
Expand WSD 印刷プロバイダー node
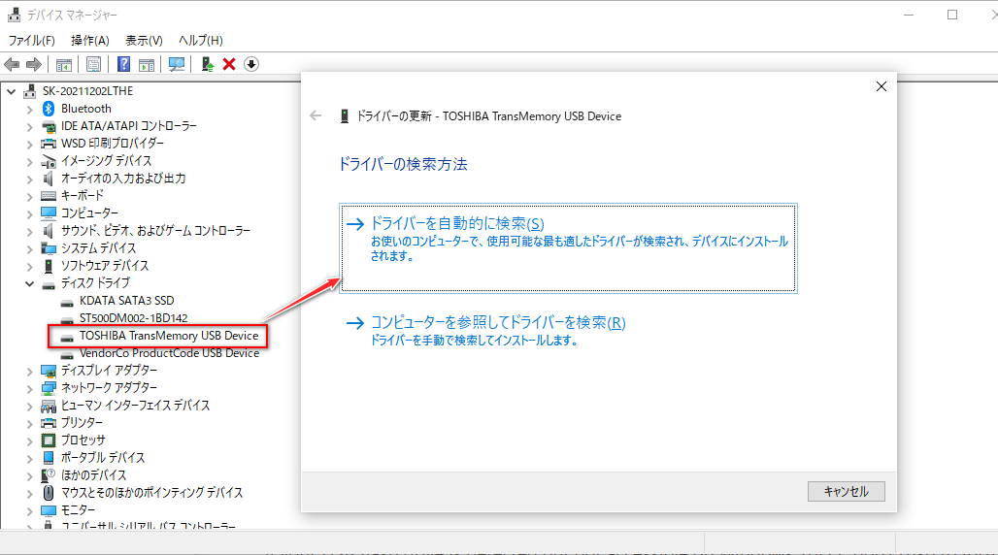pos(29,145)
